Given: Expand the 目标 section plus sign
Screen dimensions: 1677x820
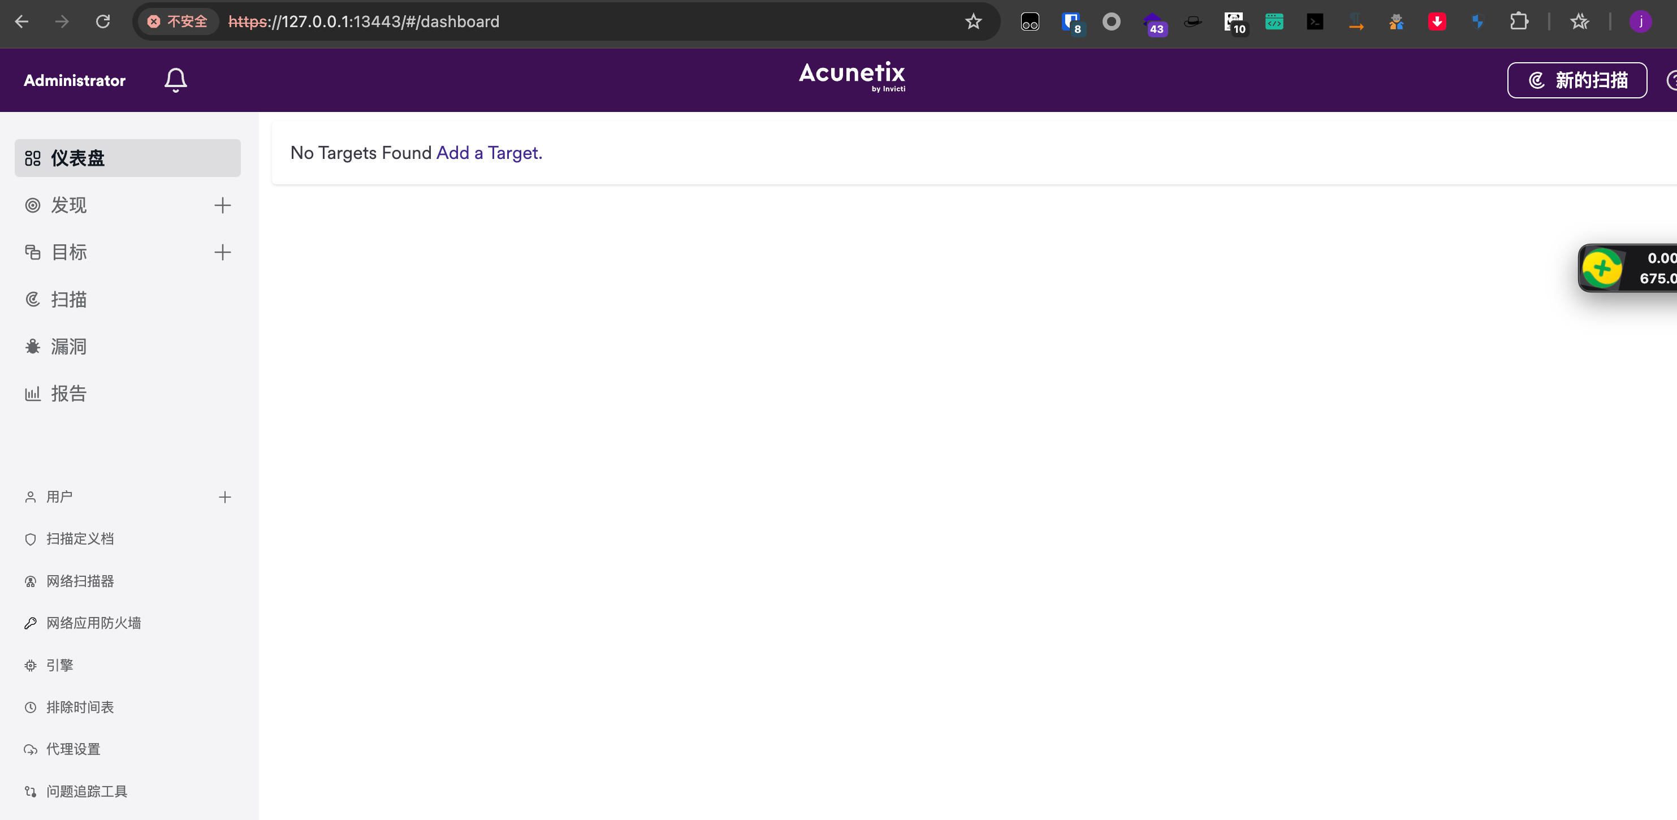Looking at the screenshot, I should (223, 253).
